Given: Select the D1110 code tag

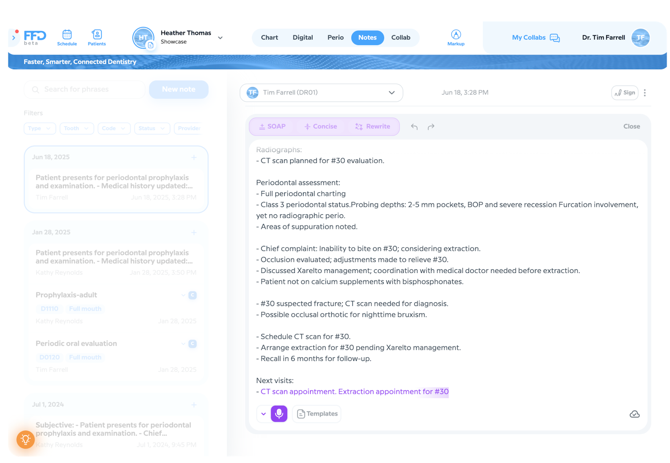Looking at the screenshot, I should point(49,309).
